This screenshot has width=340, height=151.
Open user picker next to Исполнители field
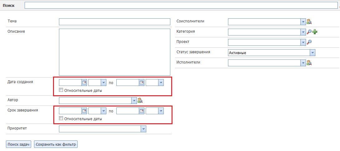point(309,63)
